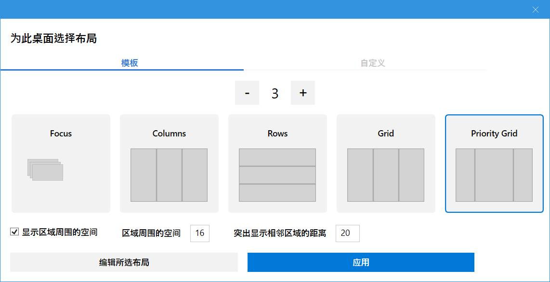The width and height of the screenshot is (550, 282).
Task: Close the layout chooser window
Action: pyautogui.click(x=536, y=10)
